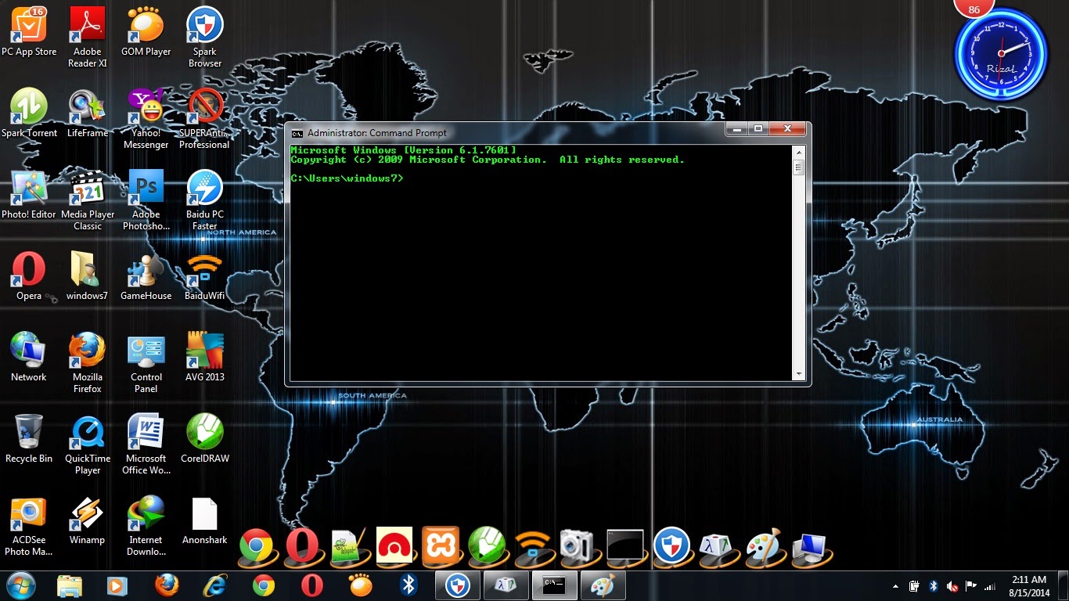This screenshot has height=601, width=1069.
Task: Open the Command Prompt title bar system icon
Action: (x=297, y=133)
